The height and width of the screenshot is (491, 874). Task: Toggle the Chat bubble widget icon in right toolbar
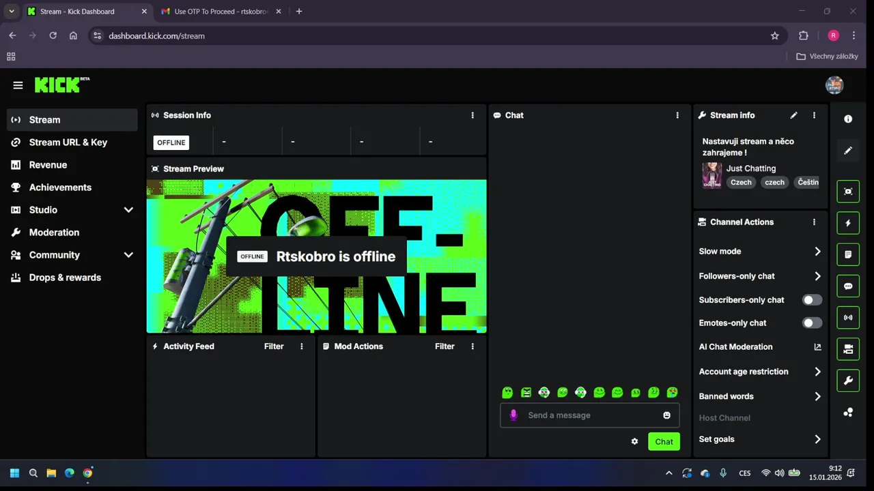(x=848, y=286)
